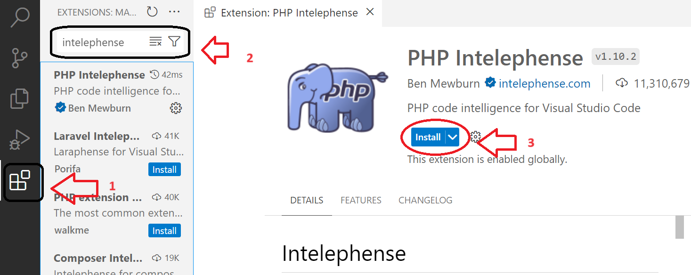
Task: Open extensions panel more actions menu
Action: click(174, 12)
